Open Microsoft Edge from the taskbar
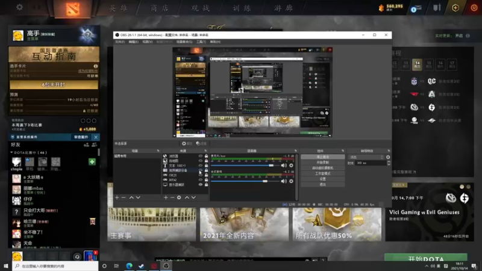This screenshot has width=482, height=271. tap(129, 266)
